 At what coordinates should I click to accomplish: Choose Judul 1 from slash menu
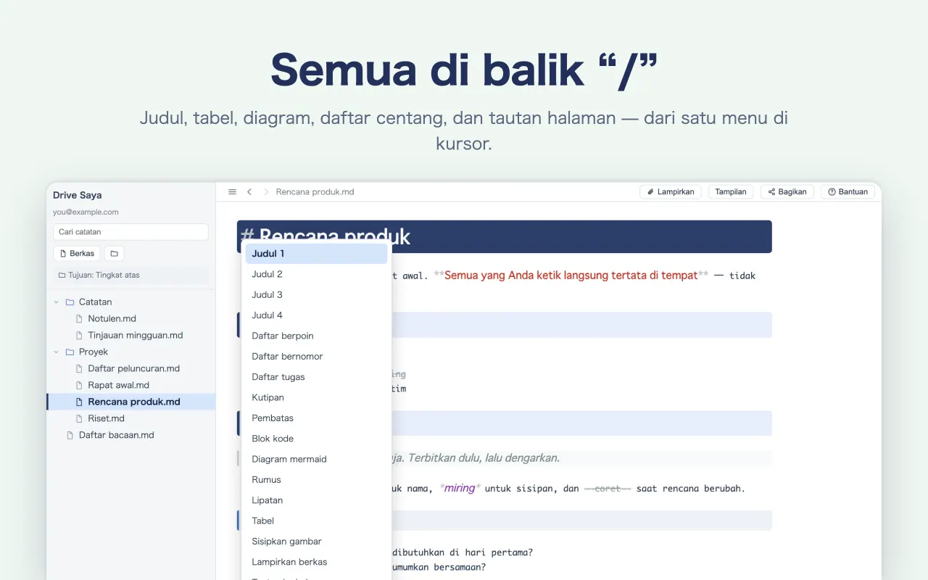coord(316,254)
